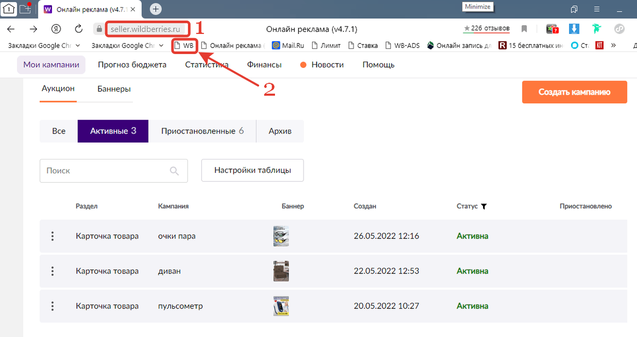Open the collections icon in the title bar
Image resolution: width=637 pixels, height=337 pixels.
click(574, 9)
